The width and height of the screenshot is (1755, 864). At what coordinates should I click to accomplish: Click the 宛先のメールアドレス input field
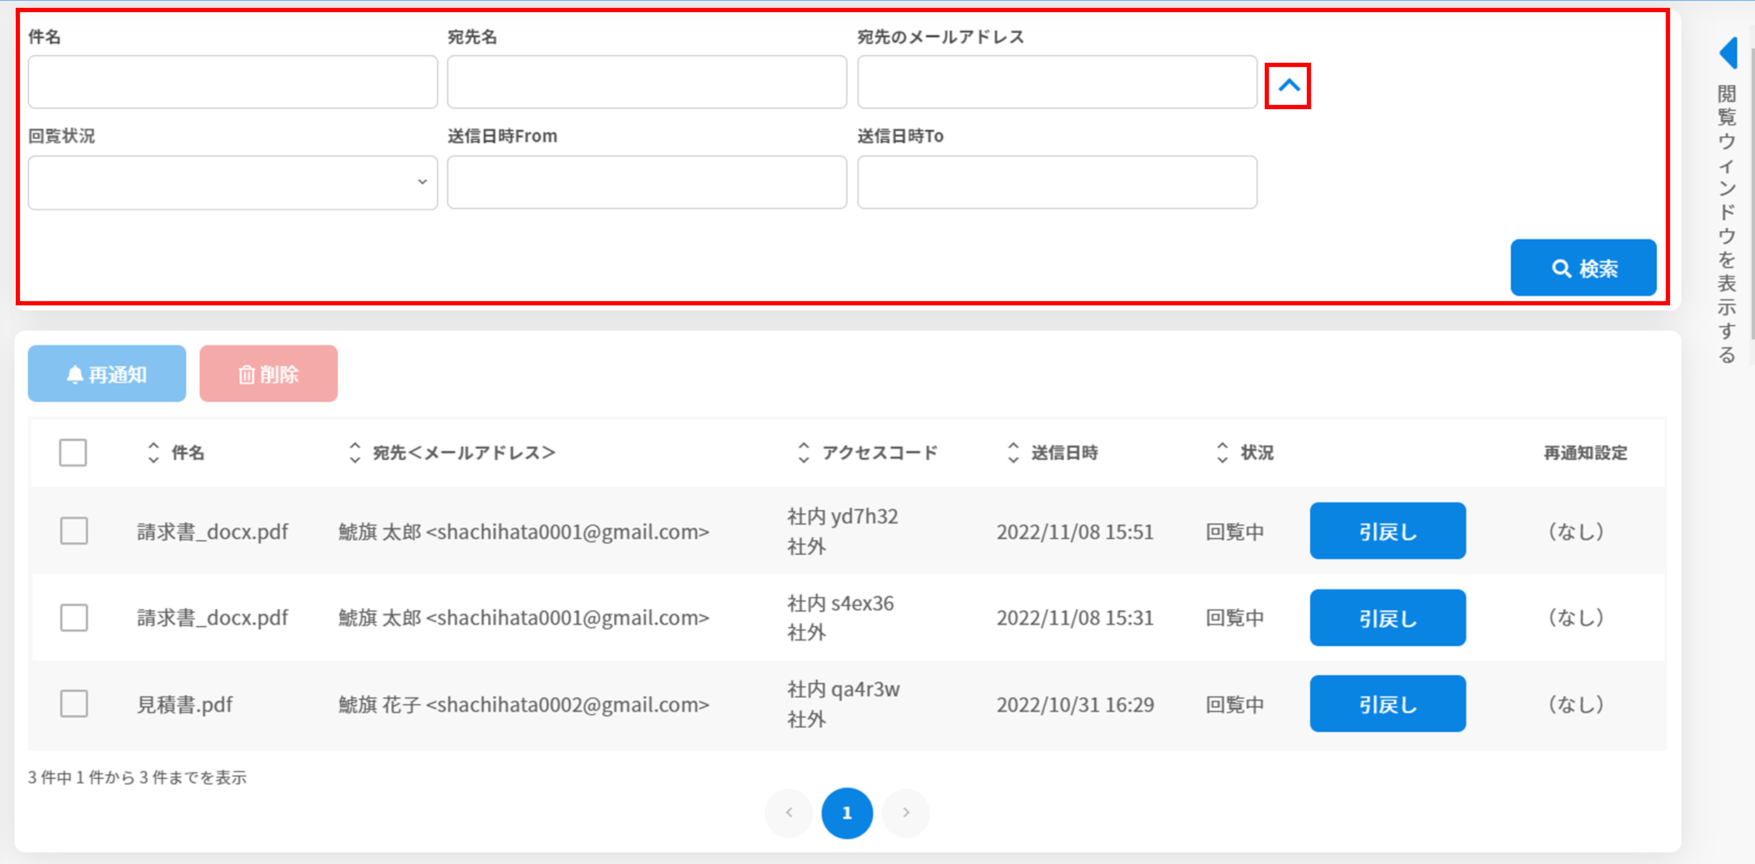(x=1057, y=82)
